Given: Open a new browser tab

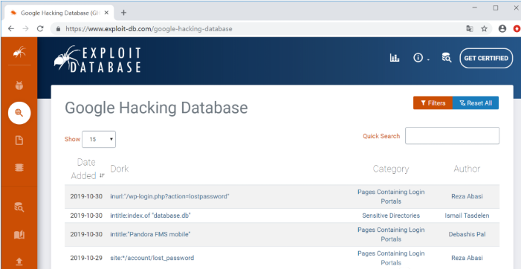Looking at the screenshot, I should (123, 13).
